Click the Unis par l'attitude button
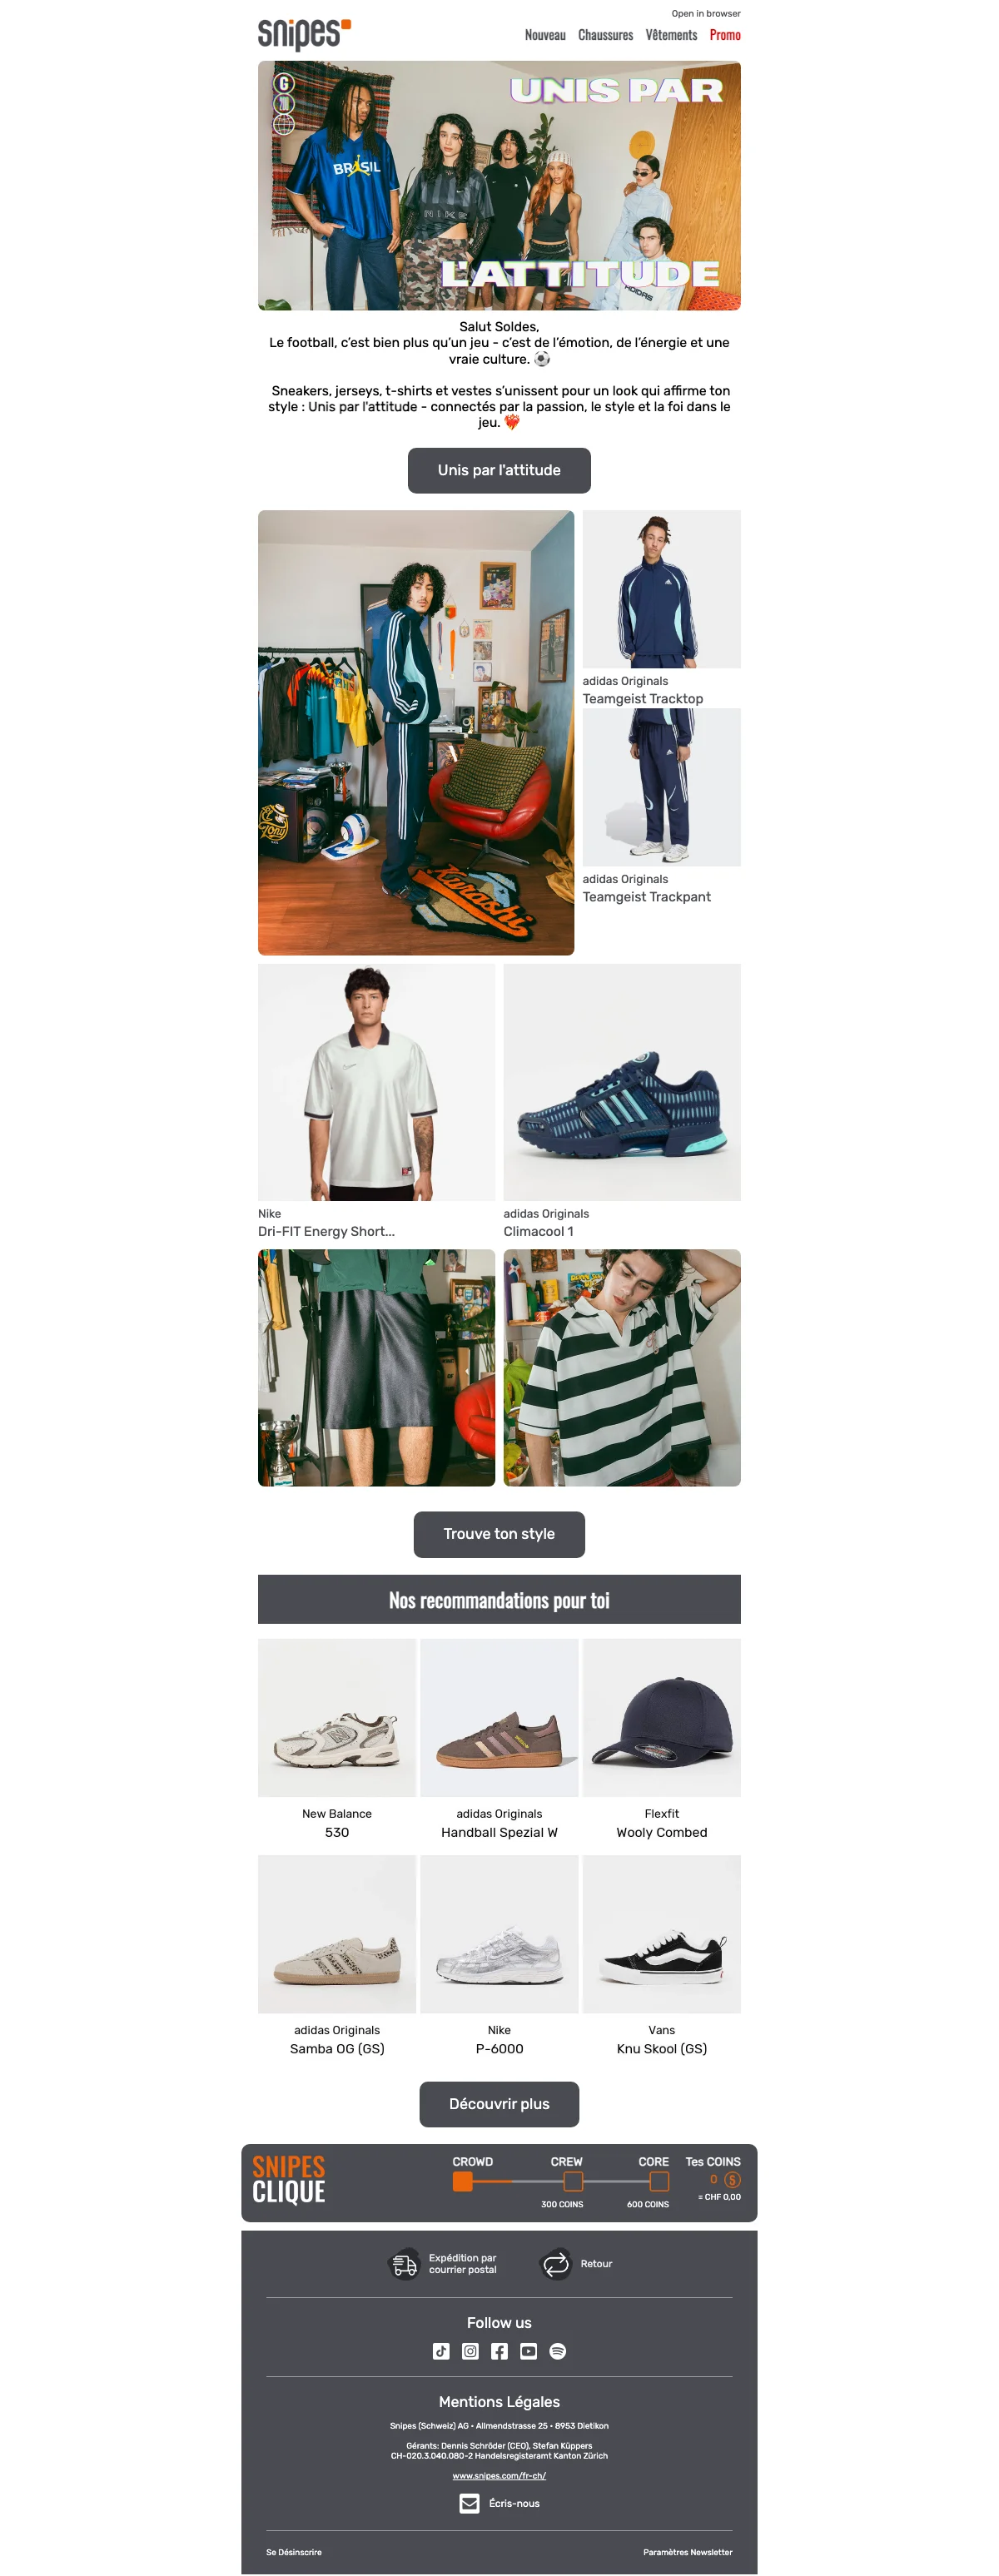 [x=499, y=470]
